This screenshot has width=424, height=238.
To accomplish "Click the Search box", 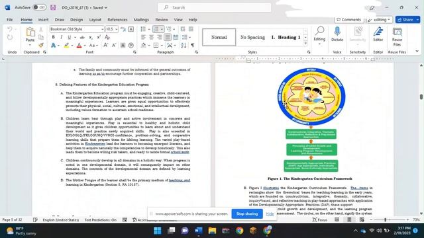I will click(215, 7).
